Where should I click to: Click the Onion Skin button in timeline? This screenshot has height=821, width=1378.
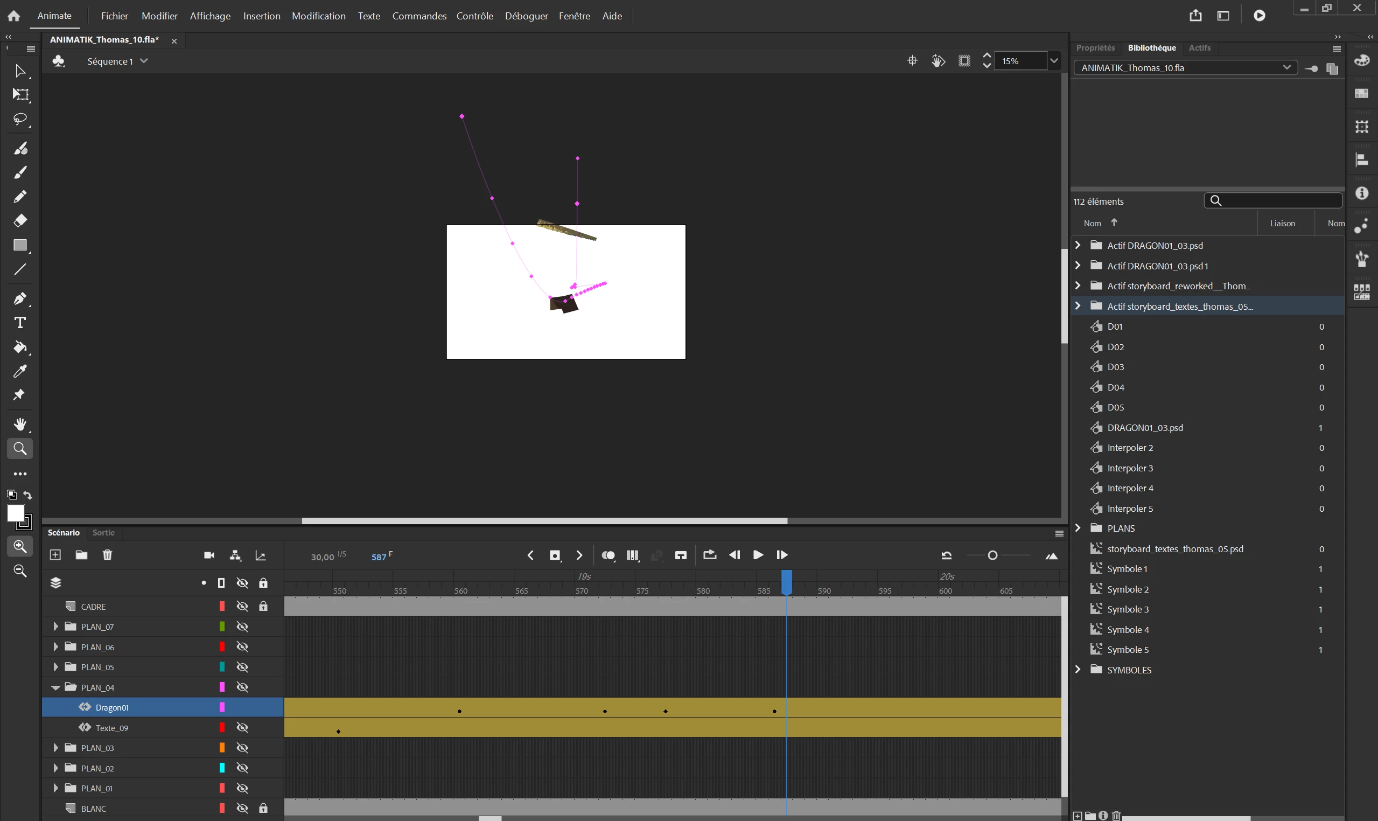(608, 555)
